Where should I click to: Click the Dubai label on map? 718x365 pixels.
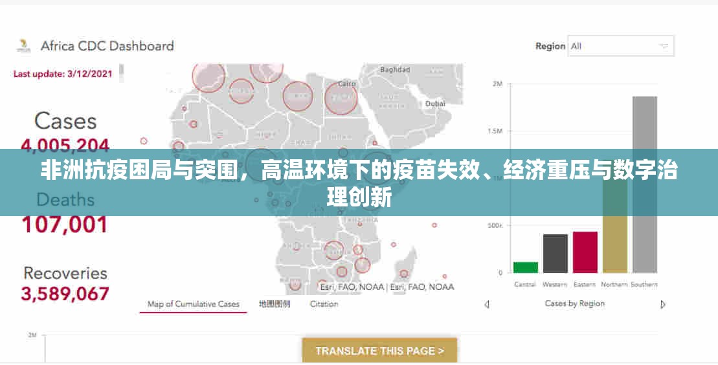pyautogui.click(x=435, y=104)
